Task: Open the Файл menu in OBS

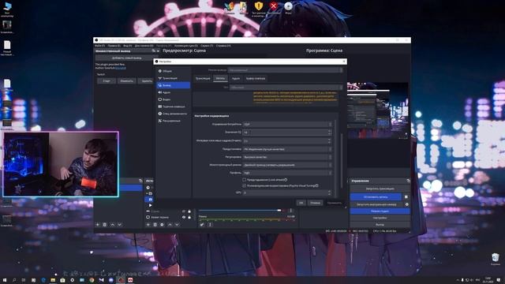Action: [x=99, y=46]
